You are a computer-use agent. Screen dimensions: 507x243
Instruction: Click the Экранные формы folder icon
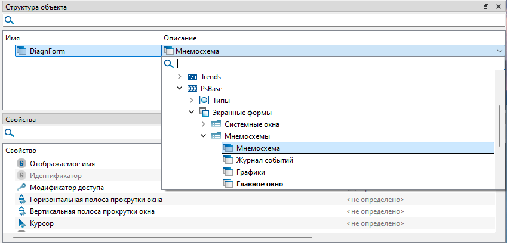204,113
